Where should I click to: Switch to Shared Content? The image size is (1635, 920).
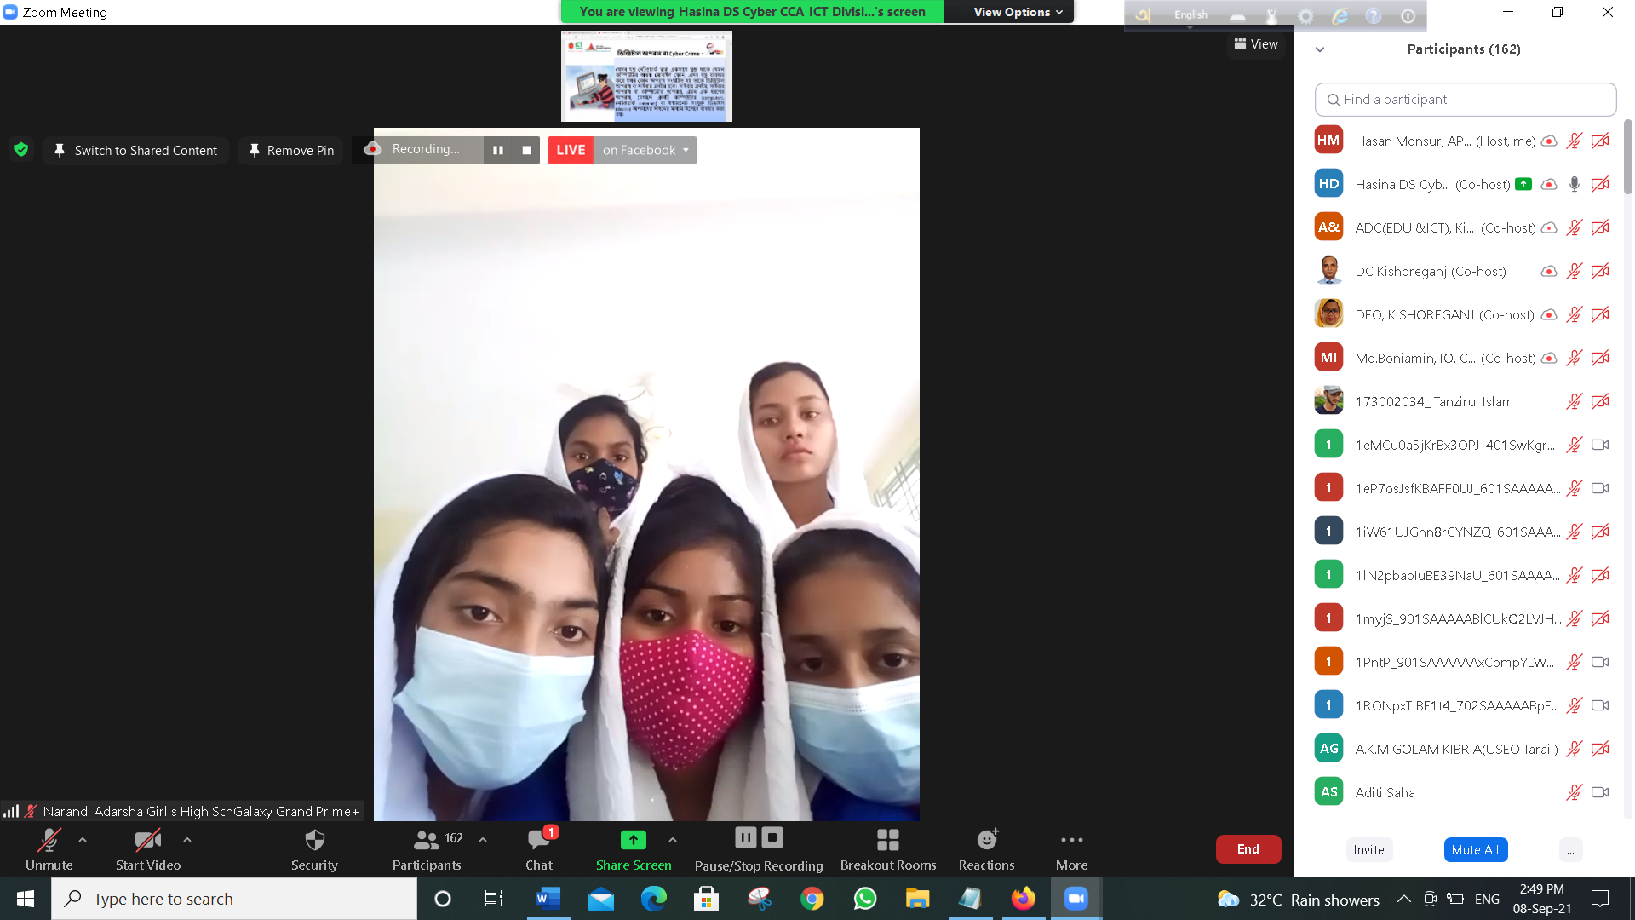pos(136,151)
